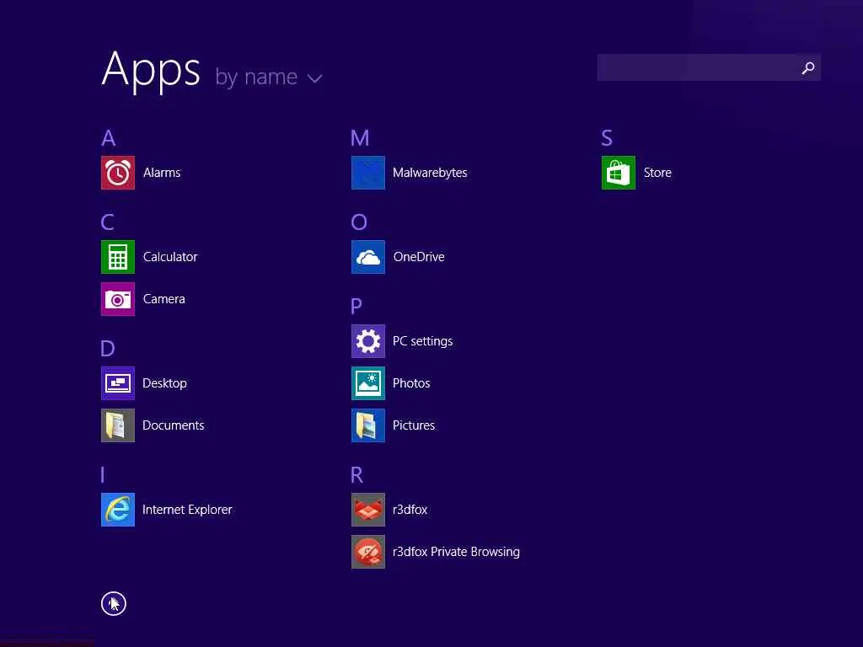Click the search magnifier icon

[x=808, y=67]
